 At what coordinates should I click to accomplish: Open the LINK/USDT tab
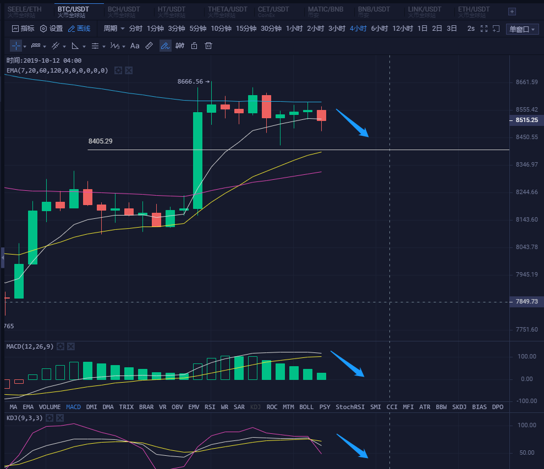coord(424,12)
